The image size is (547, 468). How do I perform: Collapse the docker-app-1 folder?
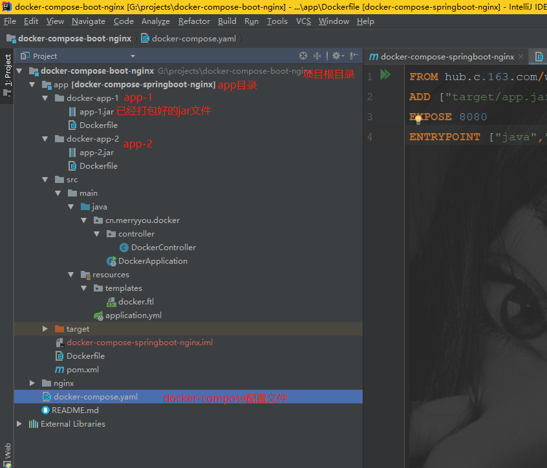pos(45,98)
